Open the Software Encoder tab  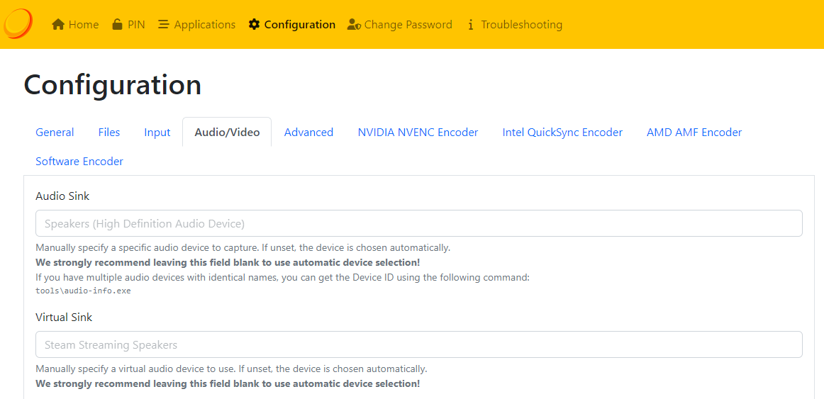pos(79,161)
